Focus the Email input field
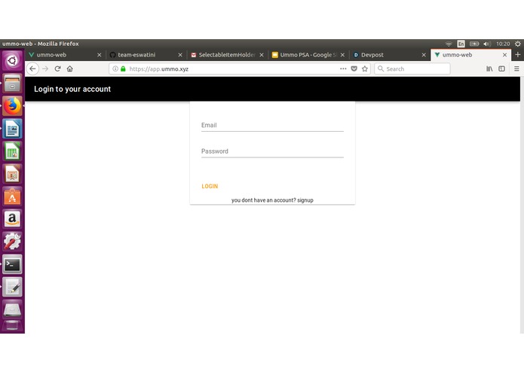Image resolution: width=524 pixels, height=372 pixels. (272, 126)
